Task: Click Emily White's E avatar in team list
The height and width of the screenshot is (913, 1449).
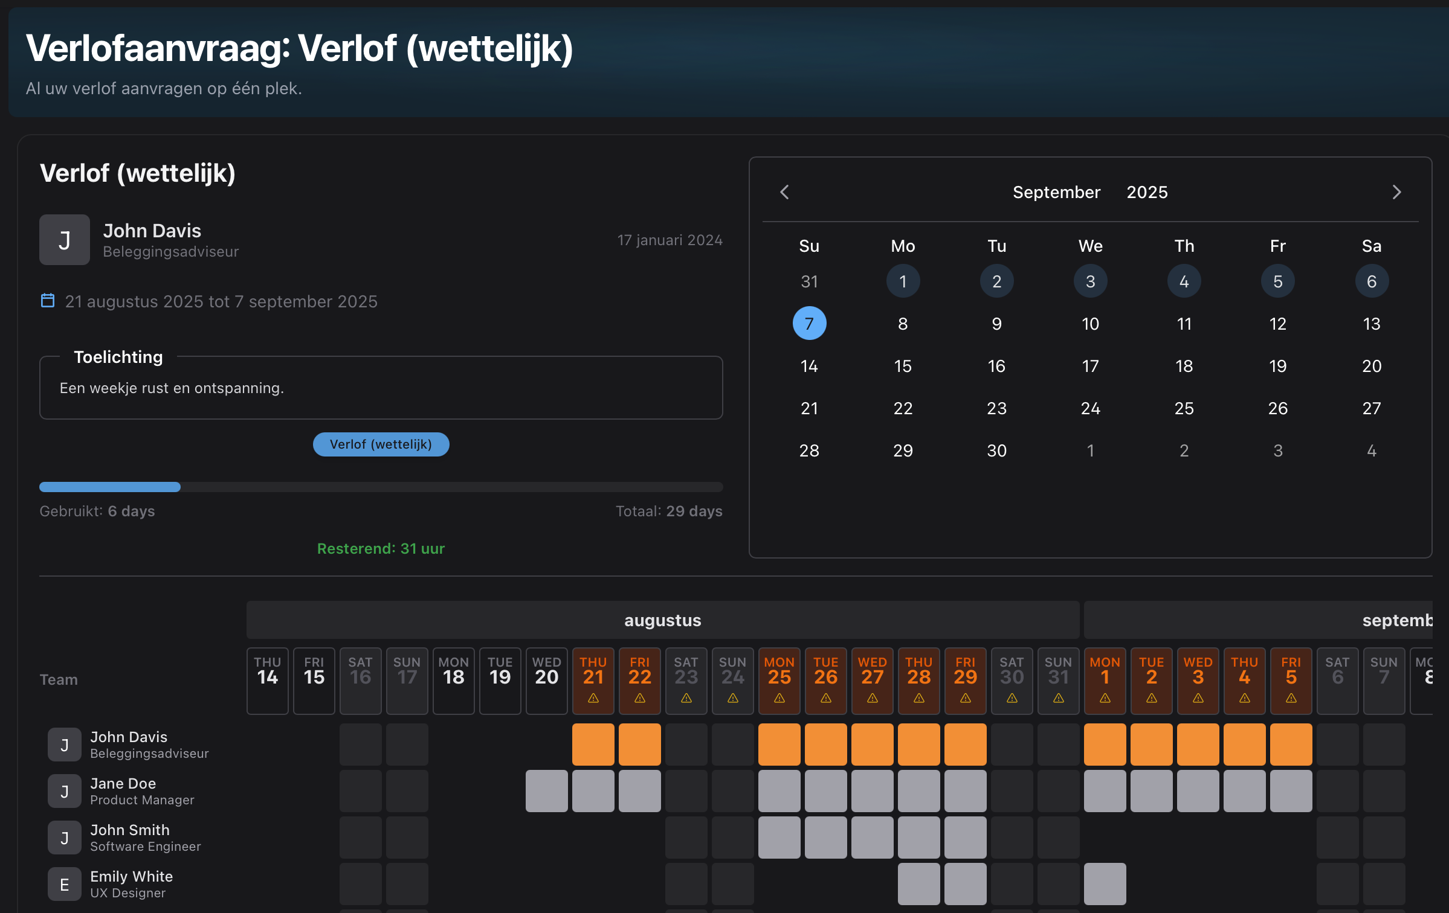Action: [x=65, y=884]
